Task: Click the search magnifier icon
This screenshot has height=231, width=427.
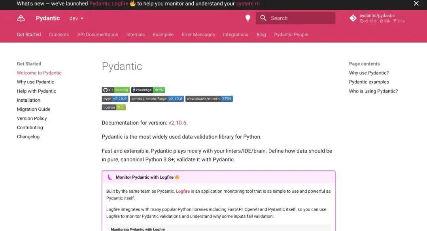Action: click(263, 18)
